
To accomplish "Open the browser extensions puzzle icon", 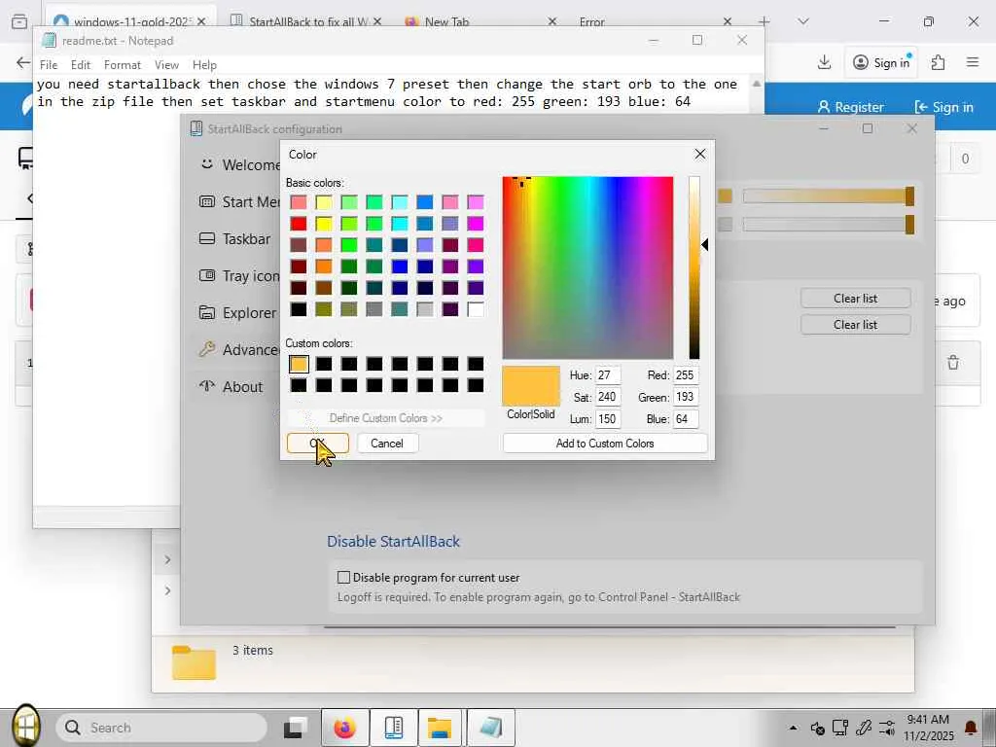I will pos(938,62).
